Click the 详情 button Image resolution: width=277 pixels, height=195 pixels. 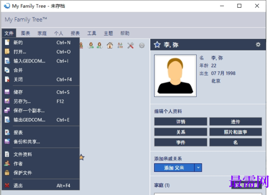[x=181, y=121]
